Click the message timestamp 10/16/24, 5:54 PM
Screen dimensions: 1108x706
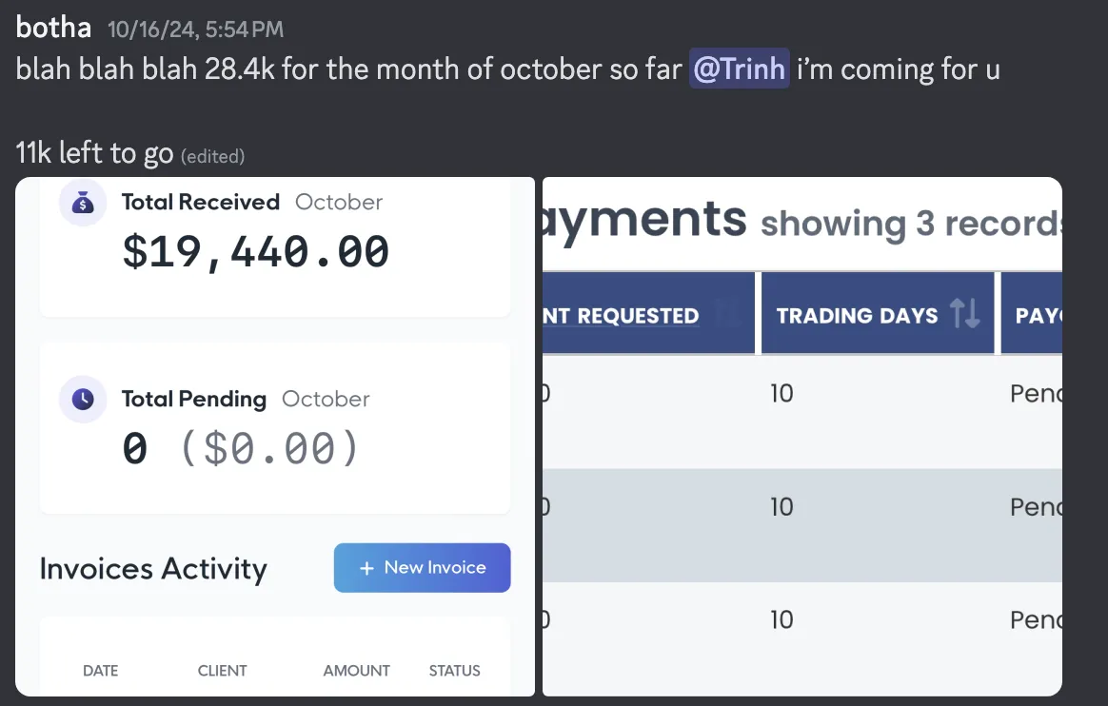[x=196, y=29]
